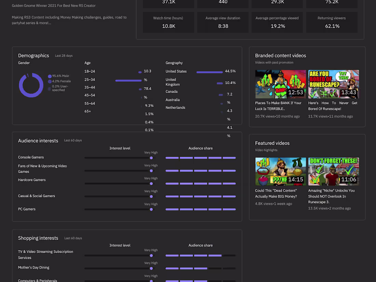Click the 'Shopping interests' heading
The width and height of the screenshot is (376, 282).
(38, 238)
